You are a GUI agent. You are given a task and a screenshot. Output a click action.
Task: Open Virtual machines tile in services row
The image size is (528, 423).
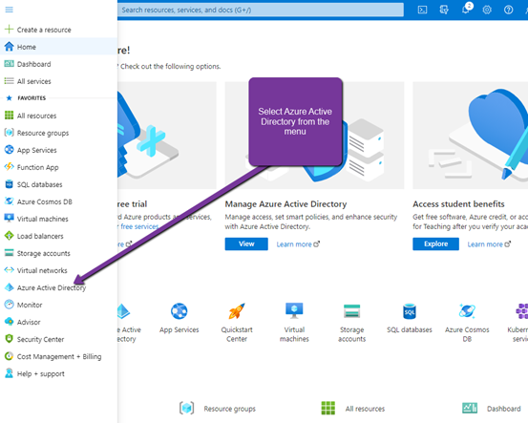(x=294, y=323)
